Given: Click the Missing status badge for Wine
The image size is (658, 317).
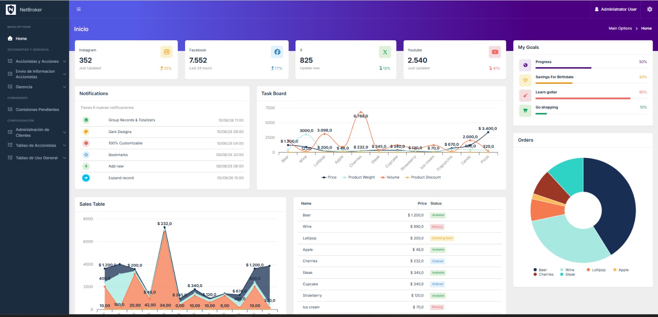Looking at the screenshot, I should pyautogui.click(x=437, y=227).
